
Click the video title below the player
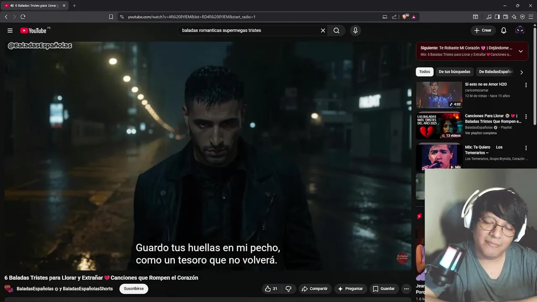tap(101, 278)
